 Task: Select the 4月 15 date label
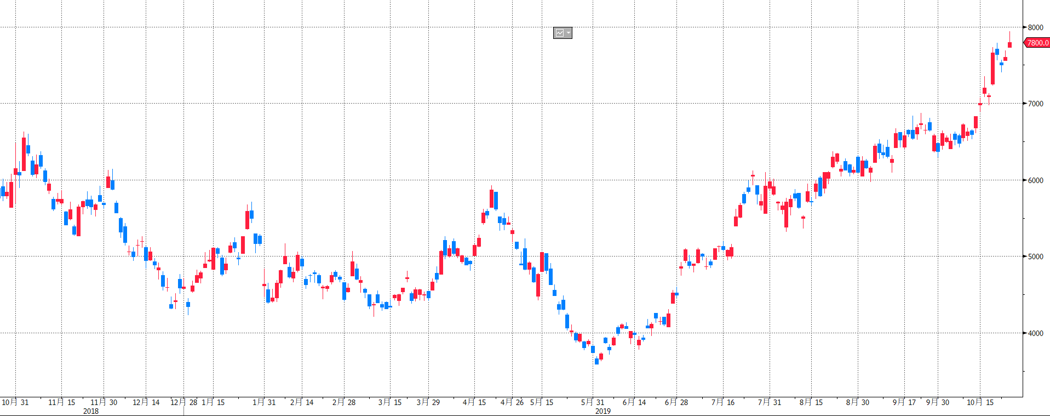tap(474, 402)
